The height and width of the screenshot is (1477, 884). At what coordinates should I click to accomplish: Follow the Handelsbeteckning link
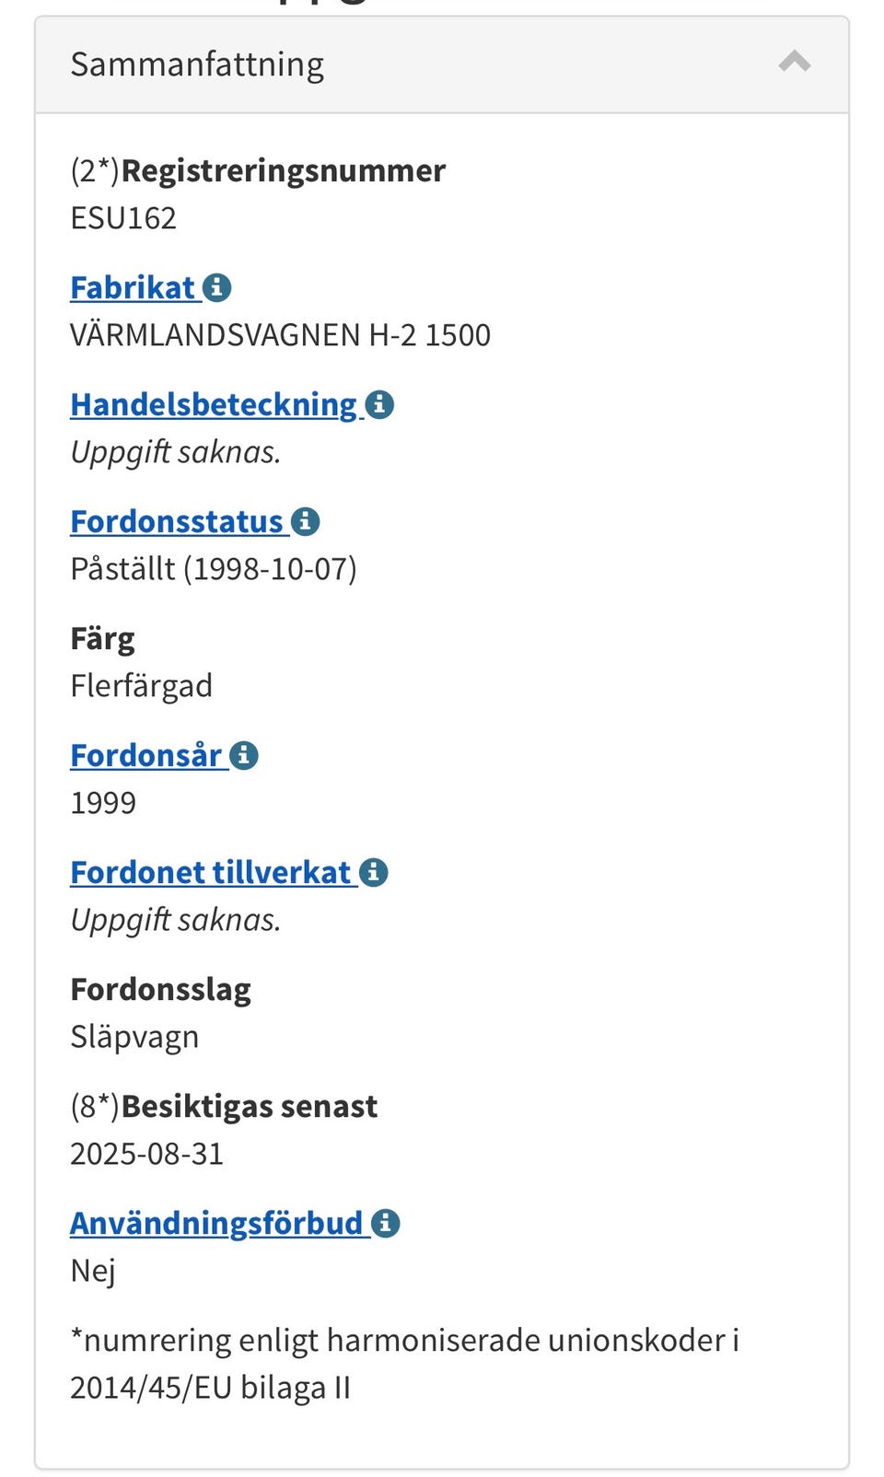(213, 404)
